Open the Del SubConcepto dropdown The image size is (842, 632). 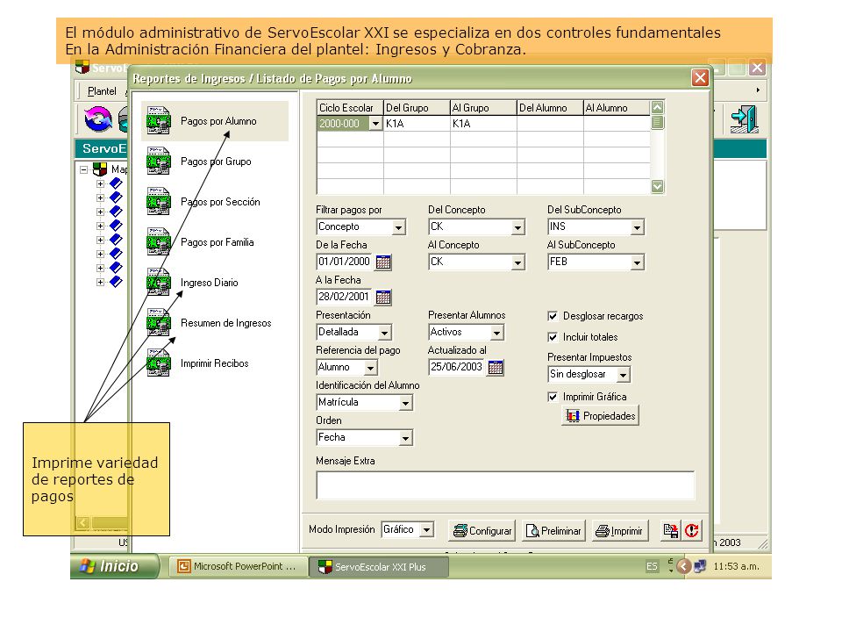(x=637, y=227)
